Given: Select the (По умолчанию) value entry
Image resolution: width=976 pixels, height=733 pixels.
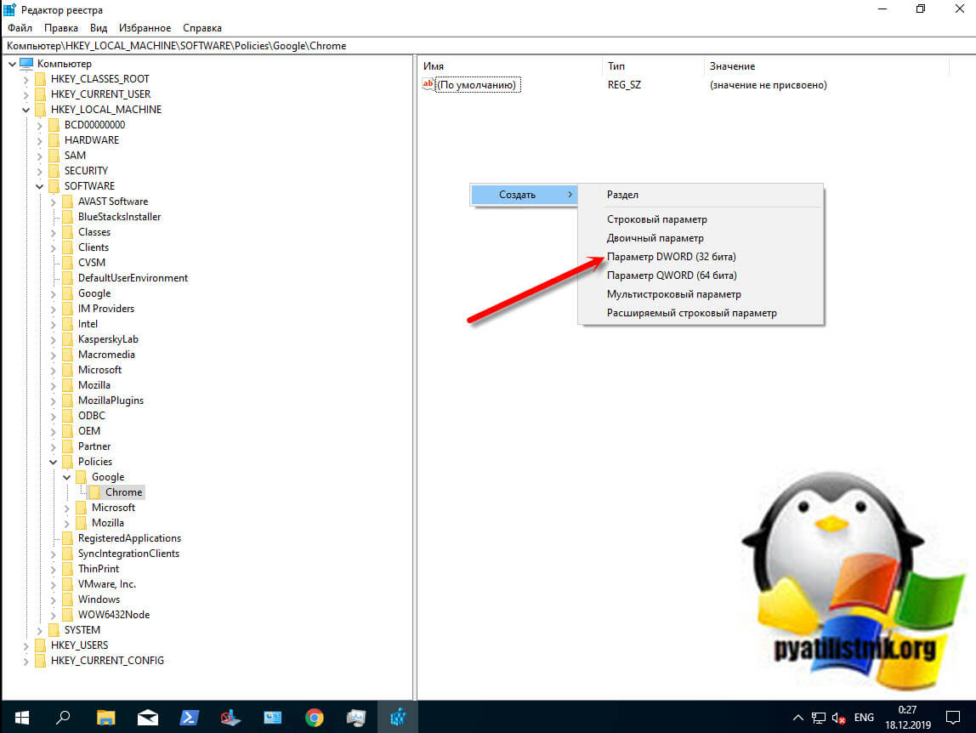Looking at the screenshot, I should 475,85.
